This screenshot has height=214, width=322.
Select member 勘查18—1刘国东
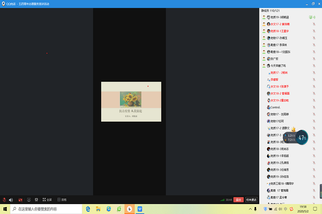click(x=290, y=52)
